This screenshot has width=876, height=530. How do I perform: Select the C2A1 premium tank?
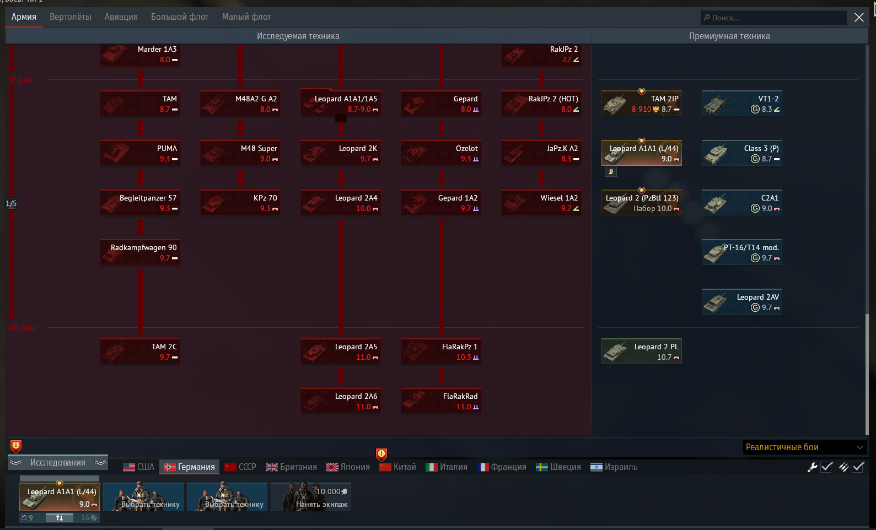[x=742, y=203]
